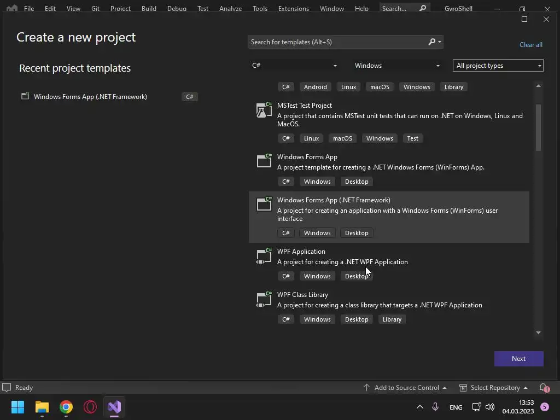Click the status bar Ready feedback icon
Viewport: 560px width, 420px height.
click(7, 388)
